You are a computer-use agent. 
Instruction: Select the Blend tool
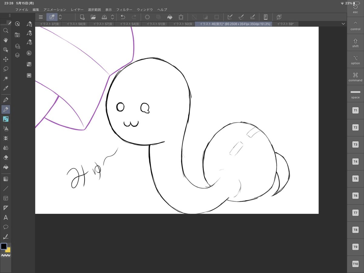click(5, 148)
